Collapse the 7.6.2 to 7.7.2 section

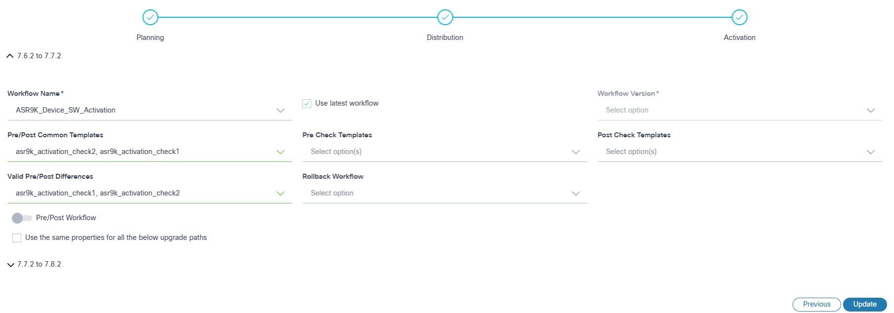pyautogui.click(x=10, y=56)
